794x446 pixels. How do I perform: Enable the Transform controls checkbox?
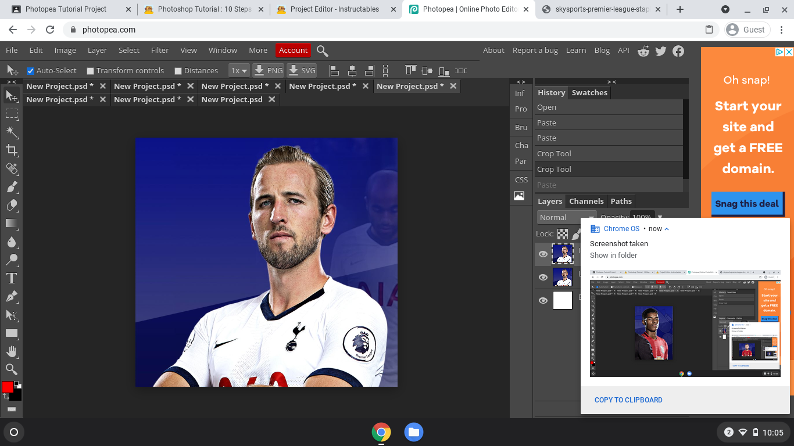pyautogui.click(x=90, y=70)
